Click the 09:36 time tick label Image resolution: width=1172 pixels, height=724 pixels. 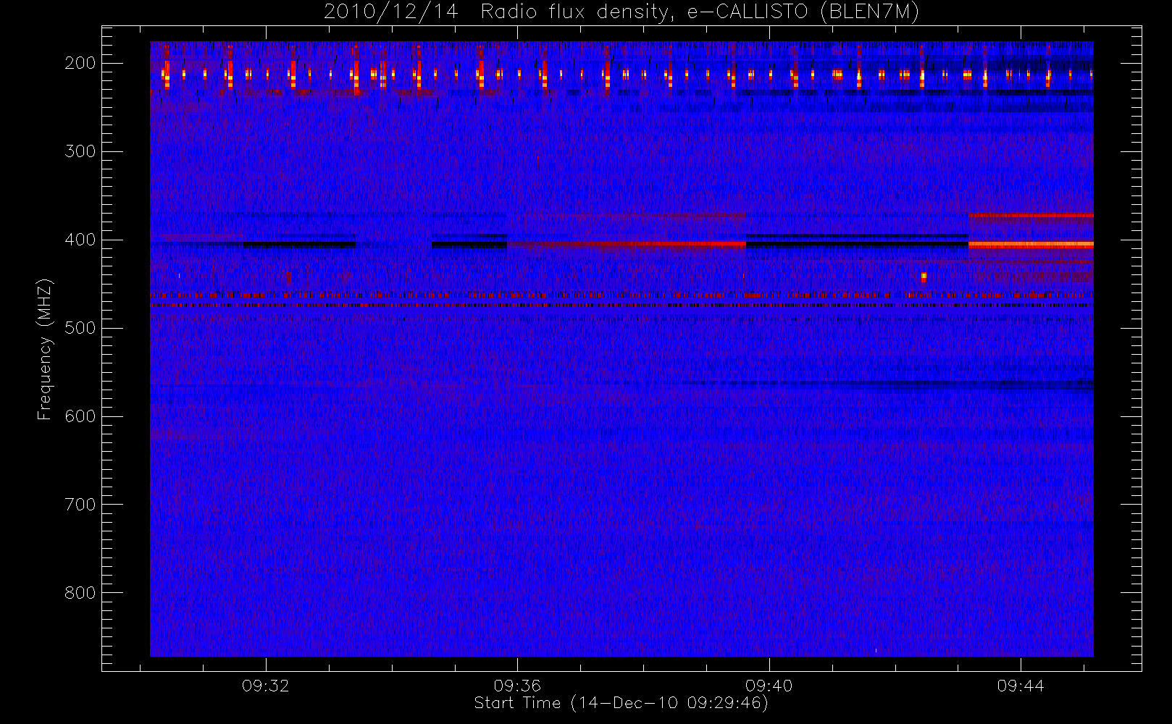[x=517, y=686]
